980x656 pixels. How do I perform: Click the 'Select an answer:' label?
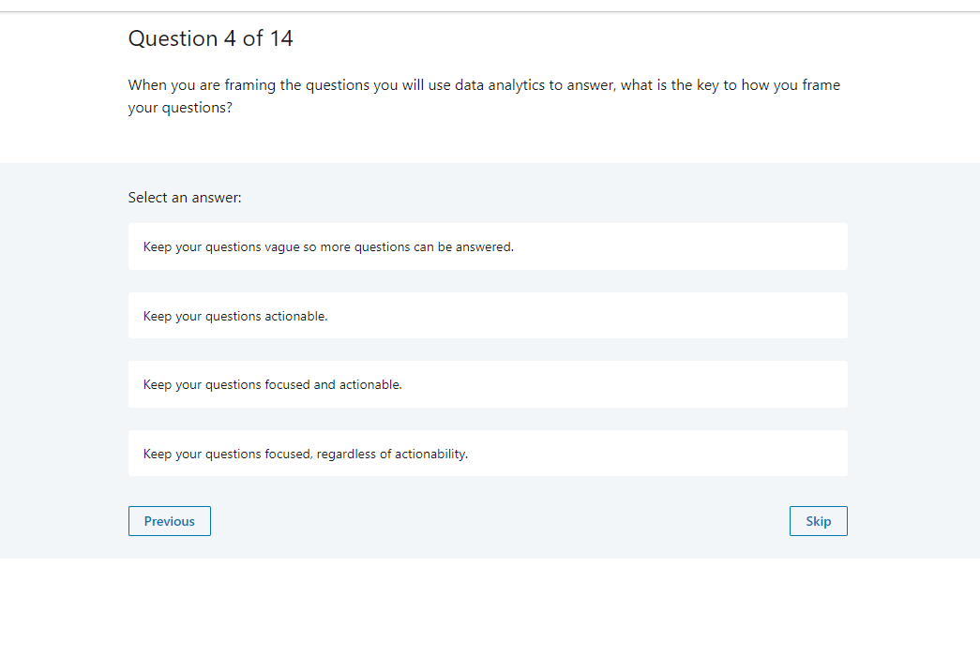pyautogui.click(x=185, y=198)
